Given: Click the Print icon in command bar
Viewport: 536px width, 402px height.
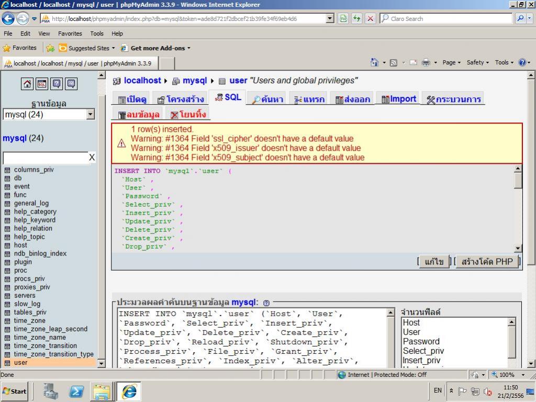Looking at the screenshot, I should pyautogui.click(x=426, y=63).
